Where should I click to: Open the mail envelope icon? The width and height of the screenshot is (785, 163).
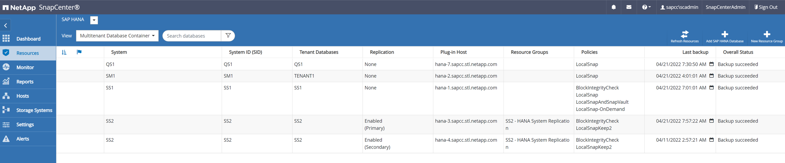click(629, 7)
